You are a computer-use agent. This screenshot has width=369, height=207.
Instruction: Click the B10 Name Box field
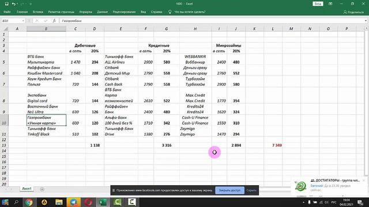12,21
